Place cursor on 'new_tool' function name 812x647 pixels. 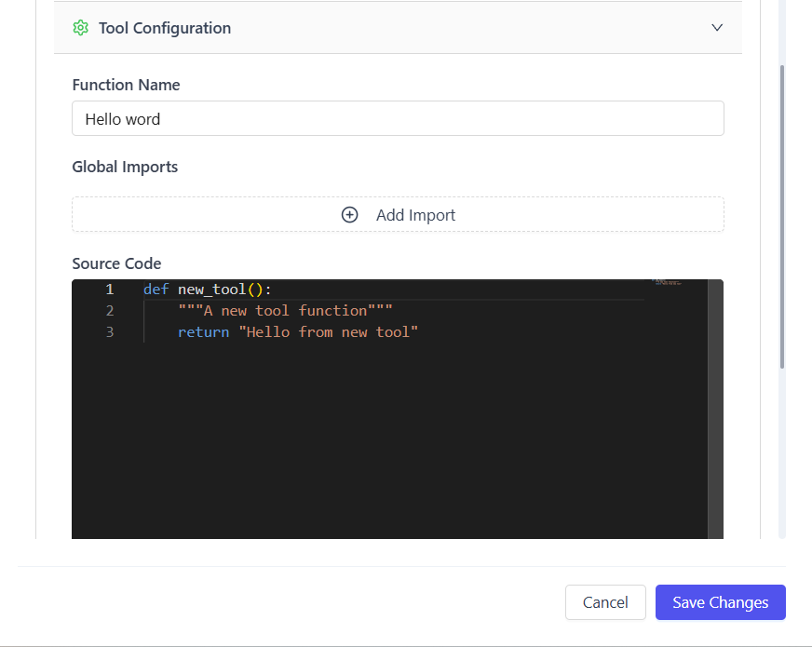coord(212,290)
